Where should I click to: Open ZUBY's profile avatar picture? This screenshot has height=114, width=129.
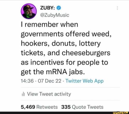[x=29, y=11]
